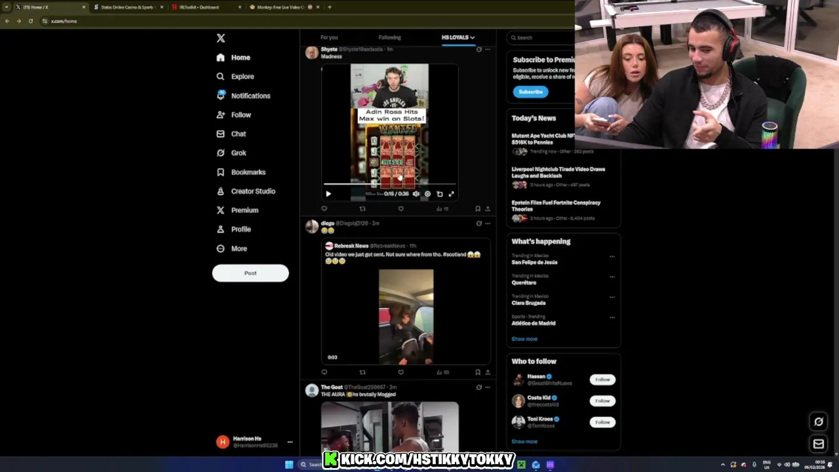The height and width of the screenshot is (472, 839).
Task: Repost Shyste's Madness post
Action: (x=362, y=208)
